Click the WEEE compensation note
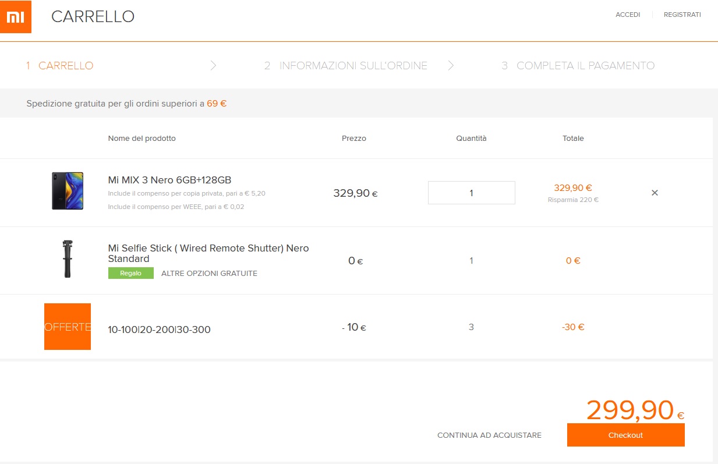This screenshot has height=464, width=718. pyautogui.click(x=176, y=207)
